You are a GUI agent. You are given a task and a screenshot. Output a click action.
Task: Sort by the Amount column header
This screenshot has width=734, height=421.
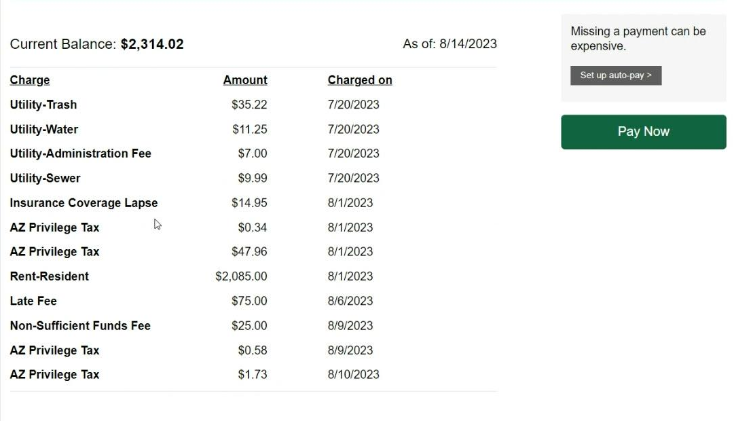click(245, 80)
